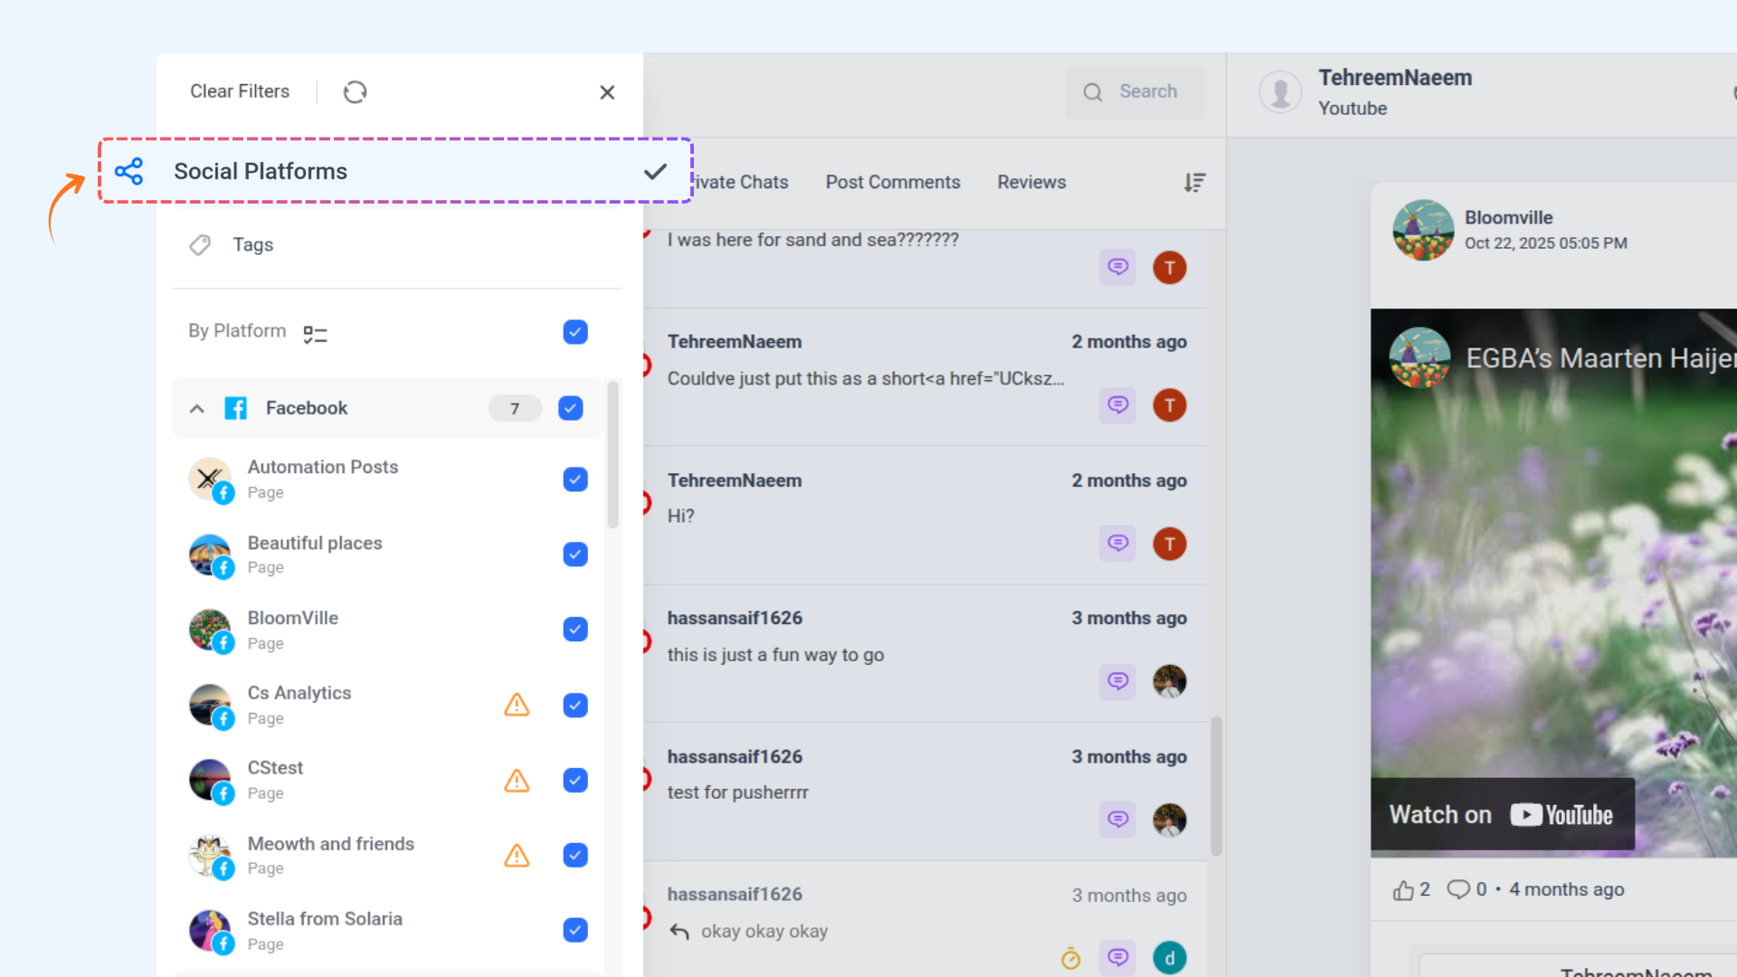Click the Beautiful places page avatar

pyautogui.click(x=211, y=555)
